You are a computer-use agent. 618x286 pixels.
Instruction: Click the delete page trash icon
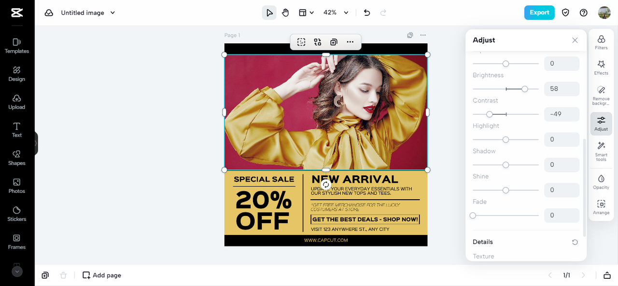coord(63,275)
